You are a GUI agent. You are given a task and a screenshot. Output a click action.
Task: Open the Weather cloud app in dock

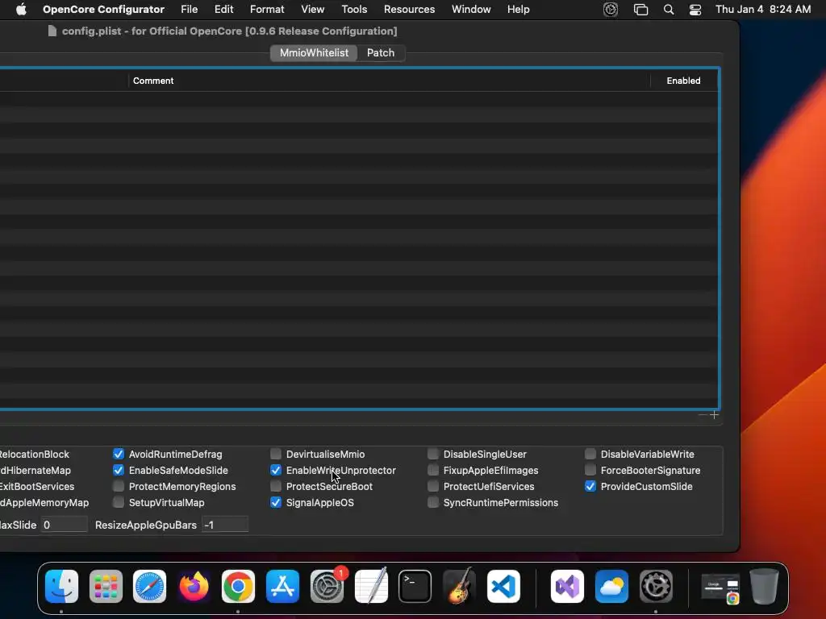[x=611, y=586]
